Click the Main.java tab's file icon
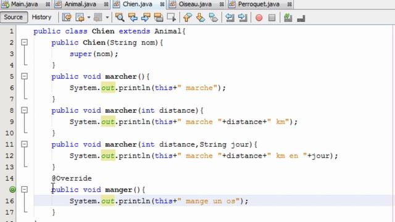395x222 pixels. [5, 4]
